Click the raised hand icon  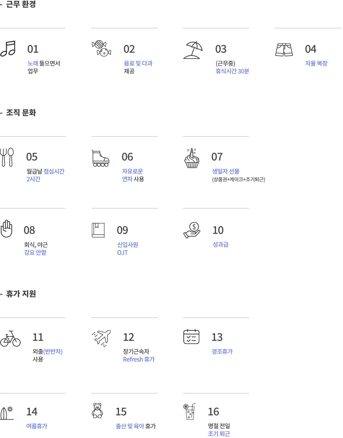click(7, 229)
